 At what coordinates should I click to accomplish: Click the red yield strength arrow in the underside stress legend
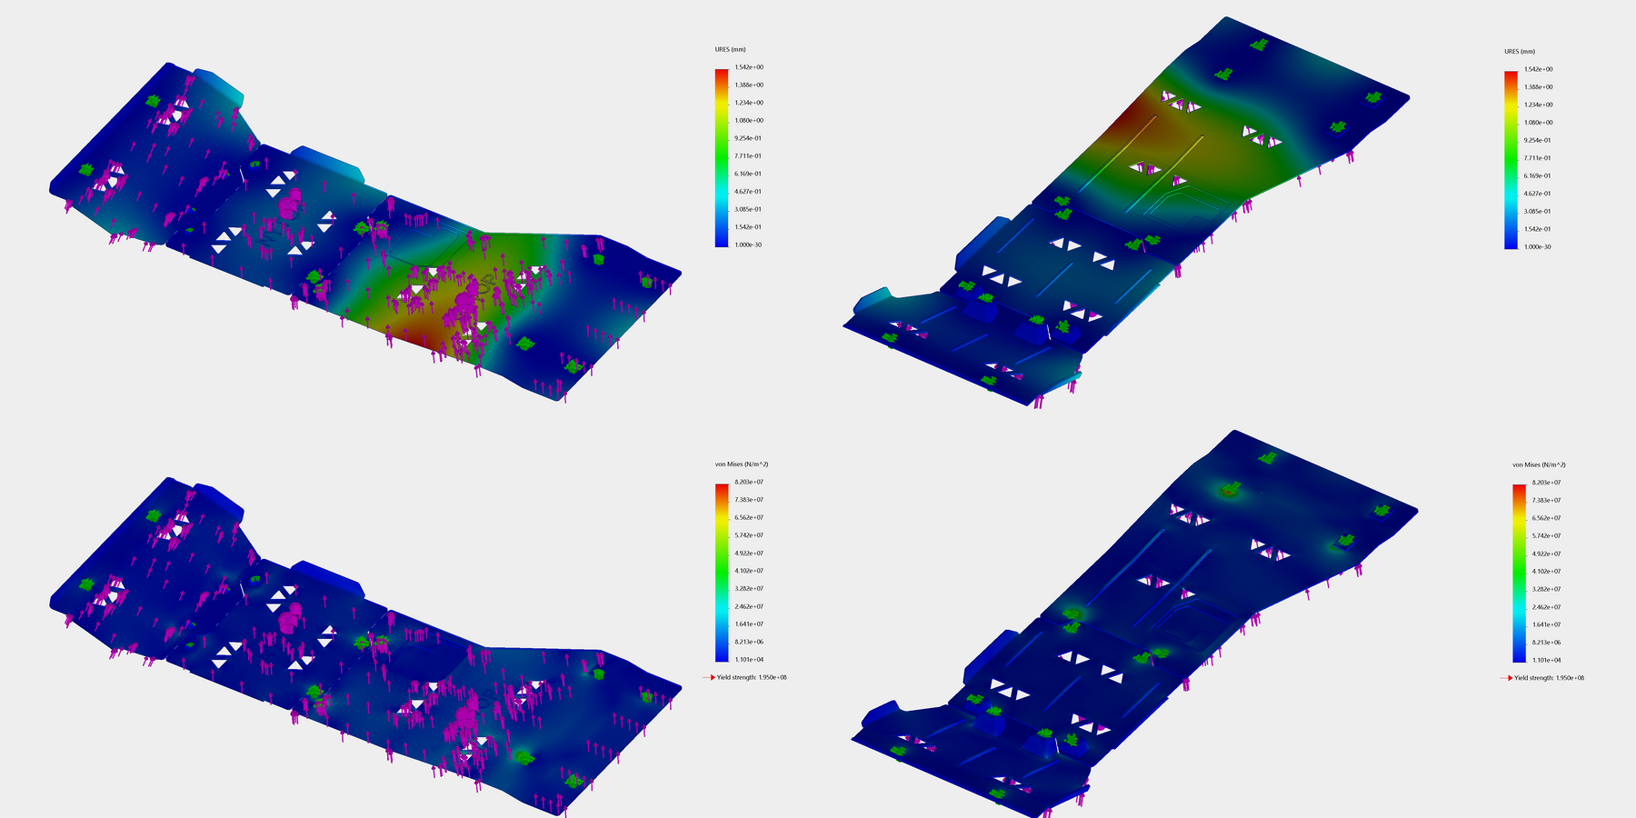[1505, 678]
